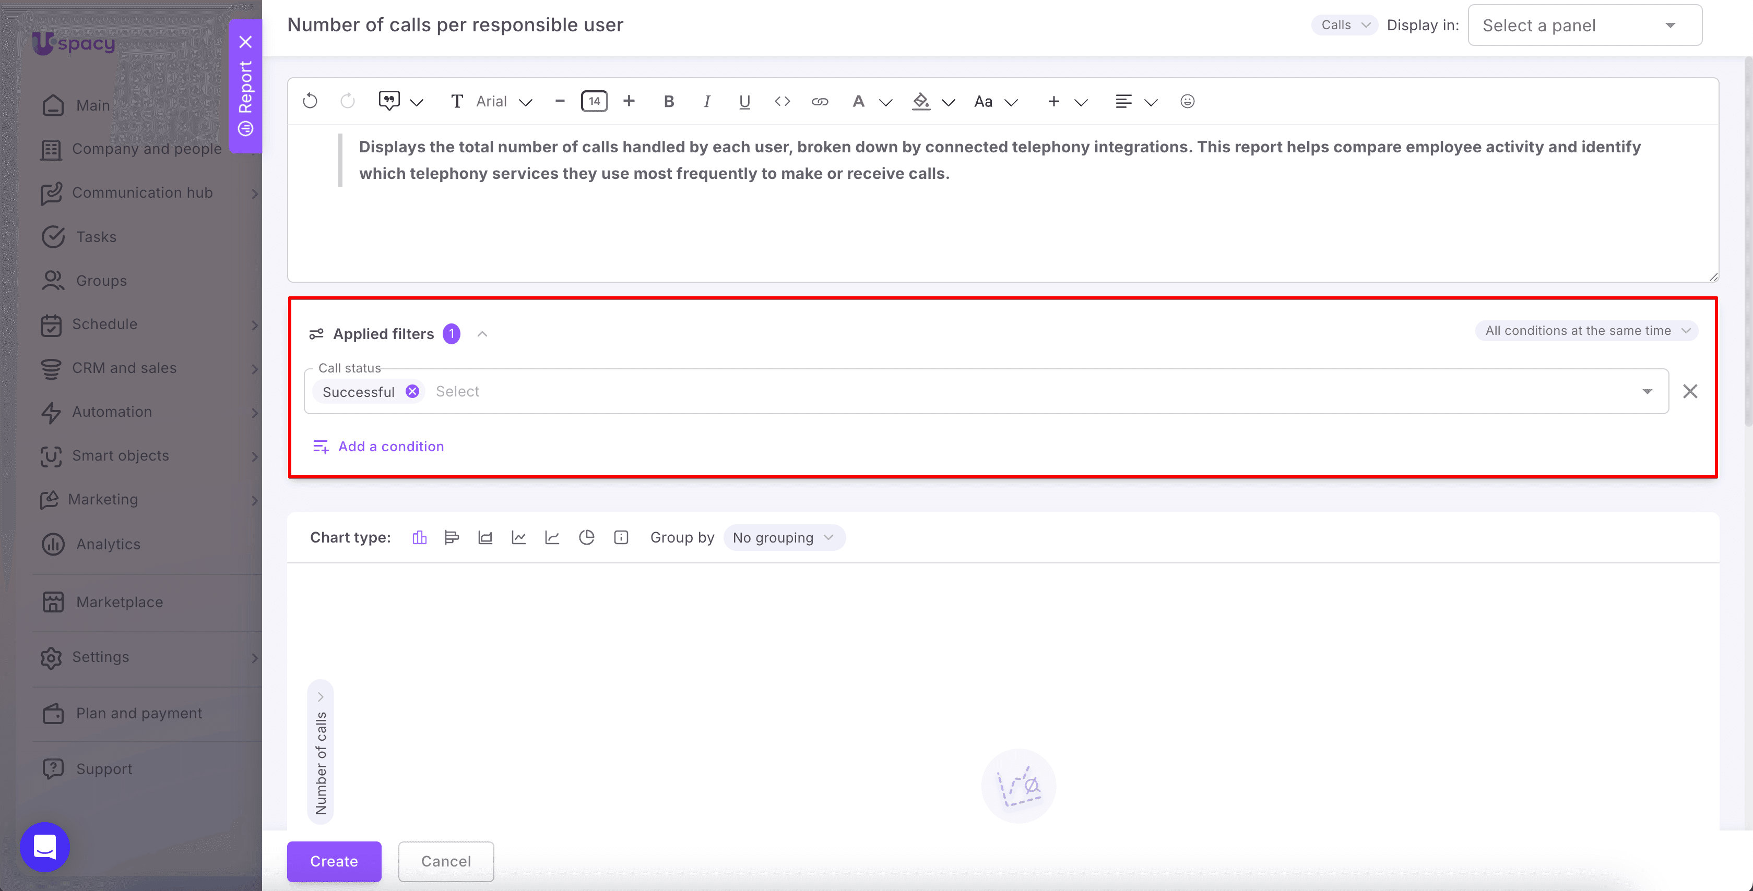
Task: Expand CRM and sales chevron
Action: (255, 369)
